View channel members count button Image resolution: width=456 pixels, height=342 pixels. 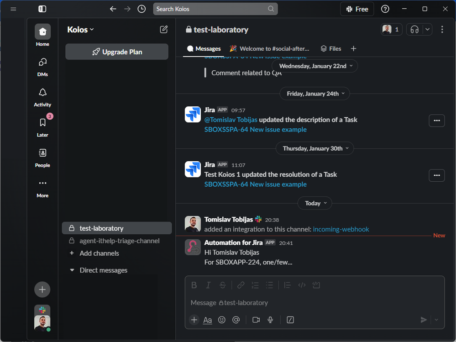click(x=392, y=29)
